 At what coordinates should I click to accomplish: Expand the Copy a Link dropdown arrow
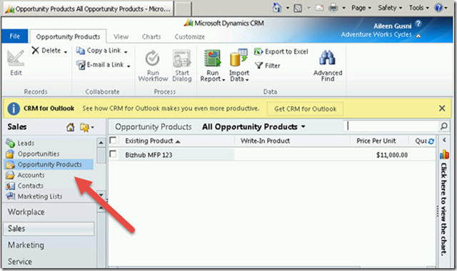[126, 52]
